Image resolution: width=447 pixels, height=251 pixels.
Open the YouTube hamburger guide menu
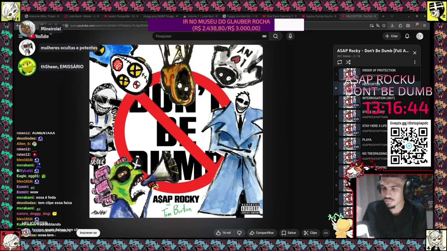tap(21, 36)
